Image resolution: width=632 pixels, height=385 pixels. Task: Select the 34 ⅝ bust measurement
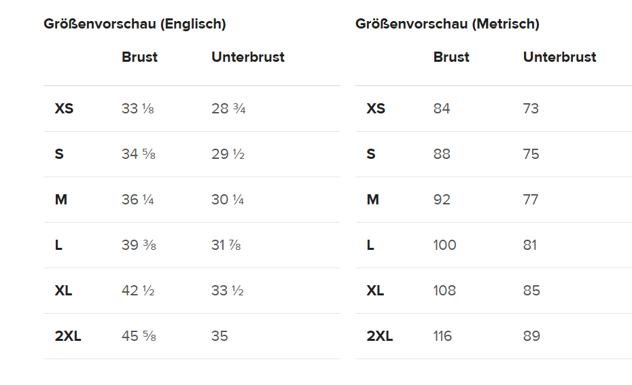point(139,154)
